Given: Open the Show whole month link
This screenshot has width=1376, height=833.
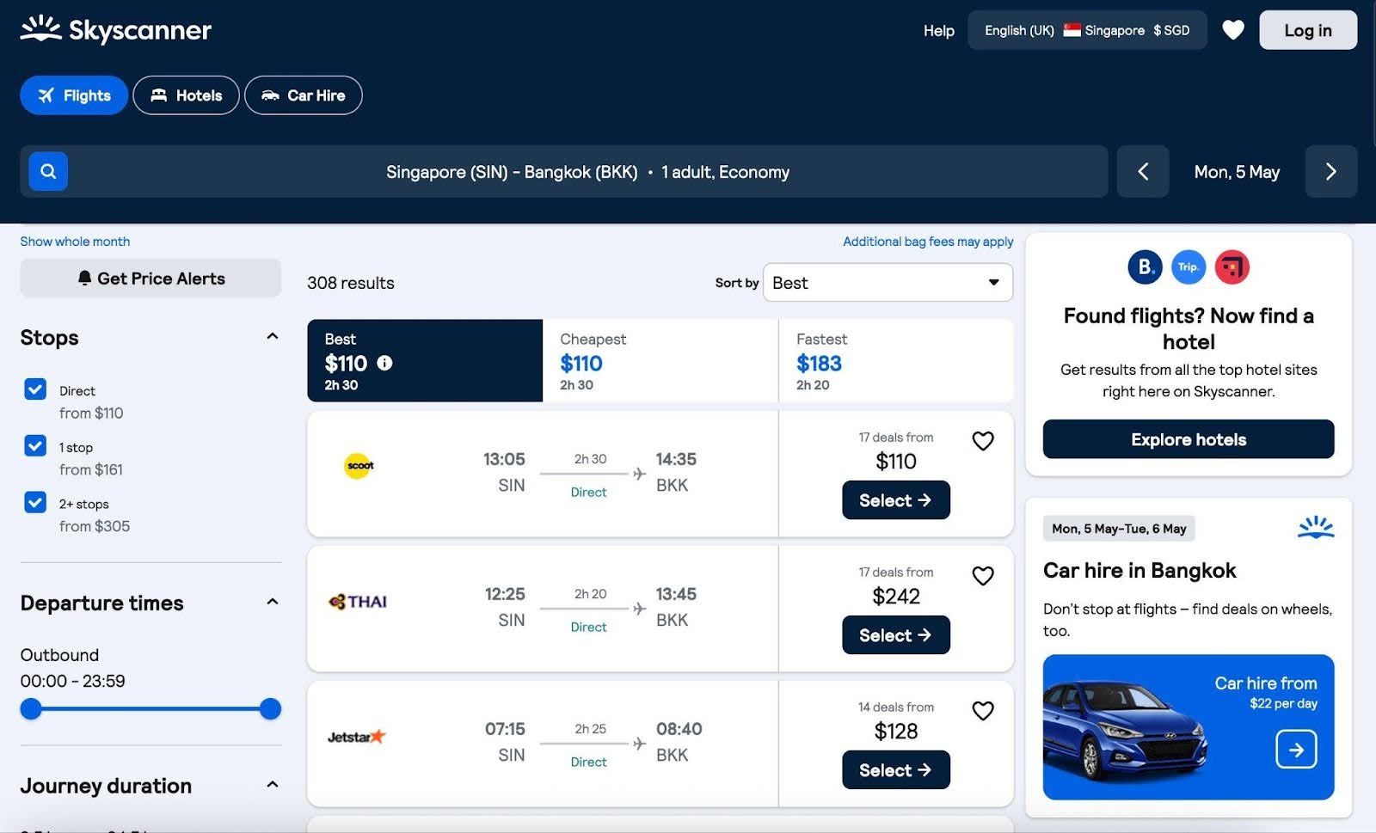Looking at the screenshot, I should point(75,242).
